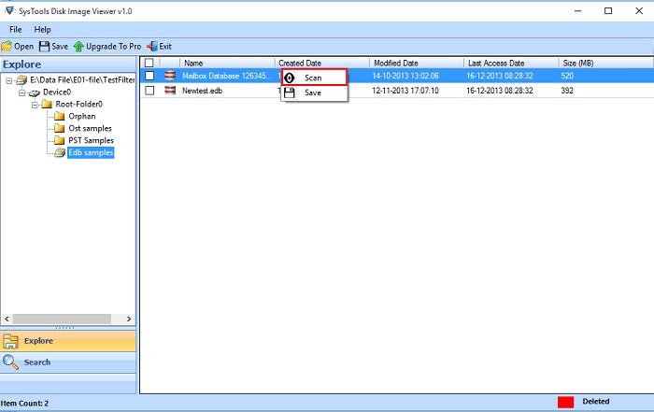Select the PST Samples tree folder label

[x=91, y=140]
